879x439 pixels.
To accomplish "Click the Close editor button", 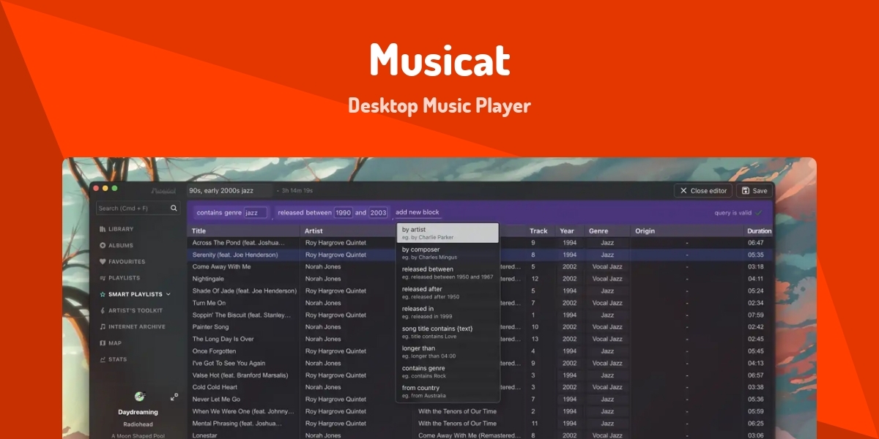I will [x=702, y=191].
